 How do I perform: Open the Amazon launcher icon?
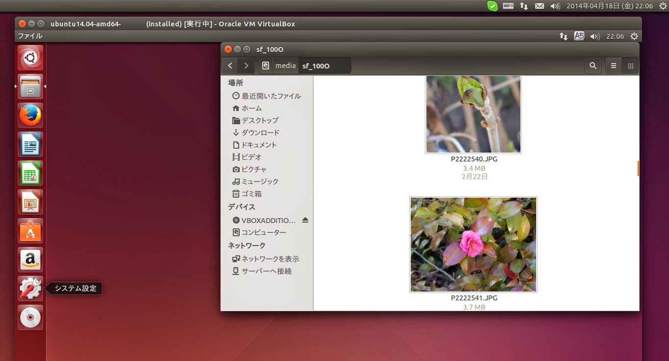(x=30, y=260)
